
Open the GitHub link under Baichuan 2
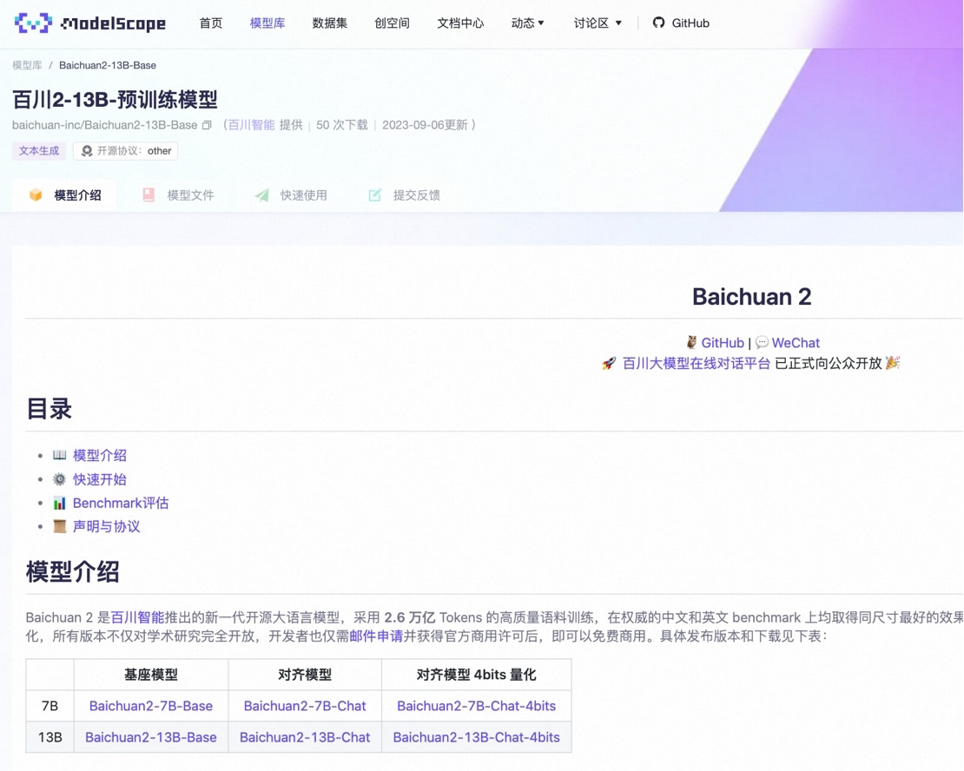(723, 342)
